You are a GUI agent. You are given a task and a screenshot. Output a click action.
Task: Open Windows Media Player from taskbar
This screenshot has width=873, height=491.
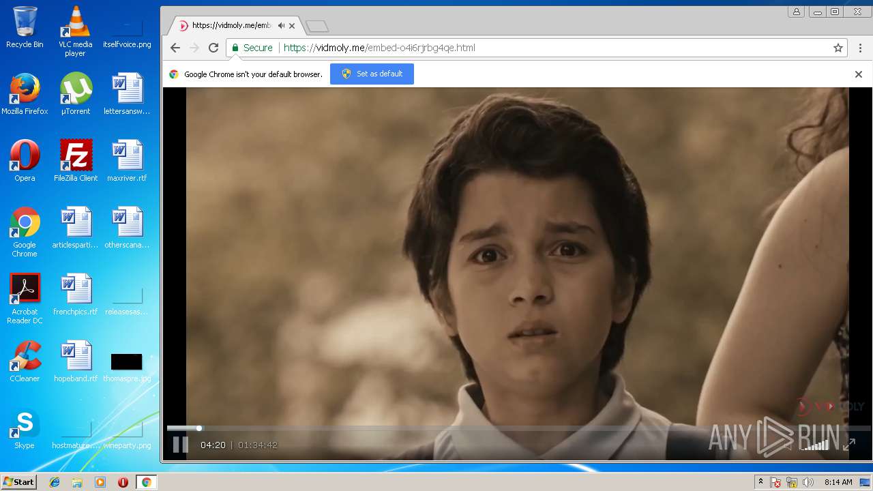100,482
